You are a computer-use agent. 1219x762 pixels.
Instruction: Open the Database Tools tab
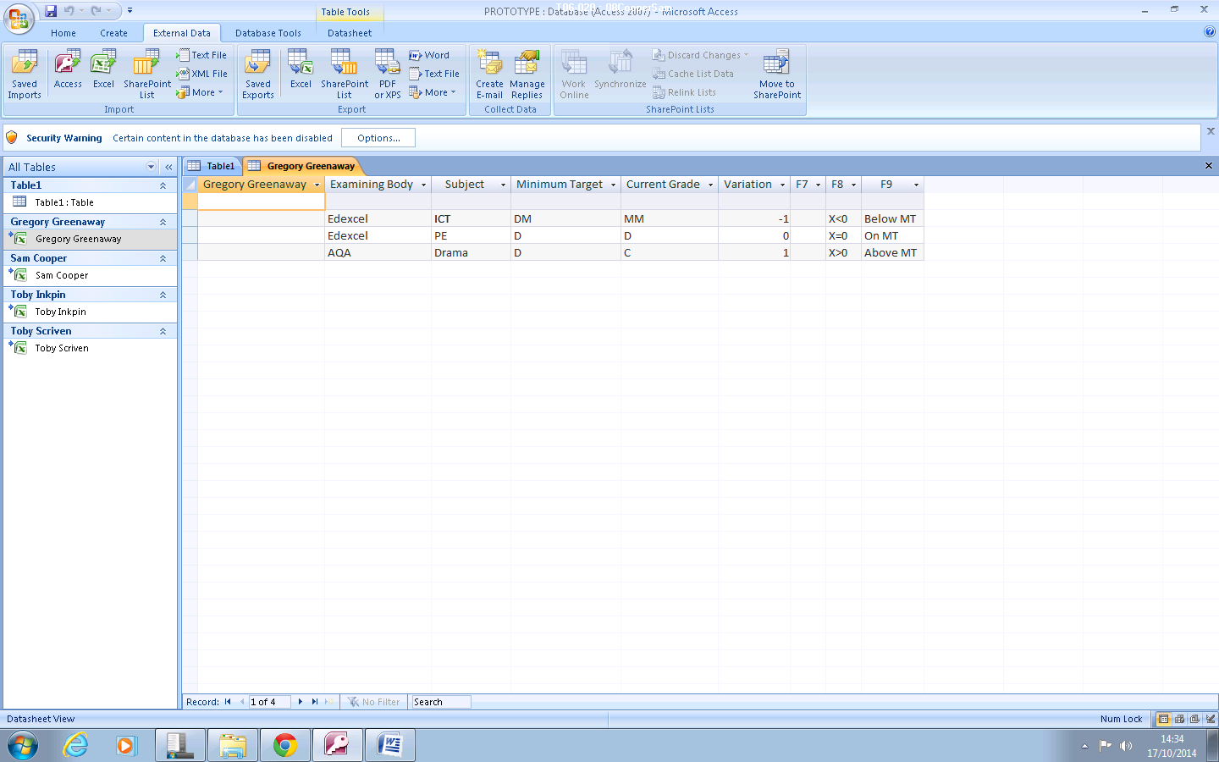coord(268,33)
